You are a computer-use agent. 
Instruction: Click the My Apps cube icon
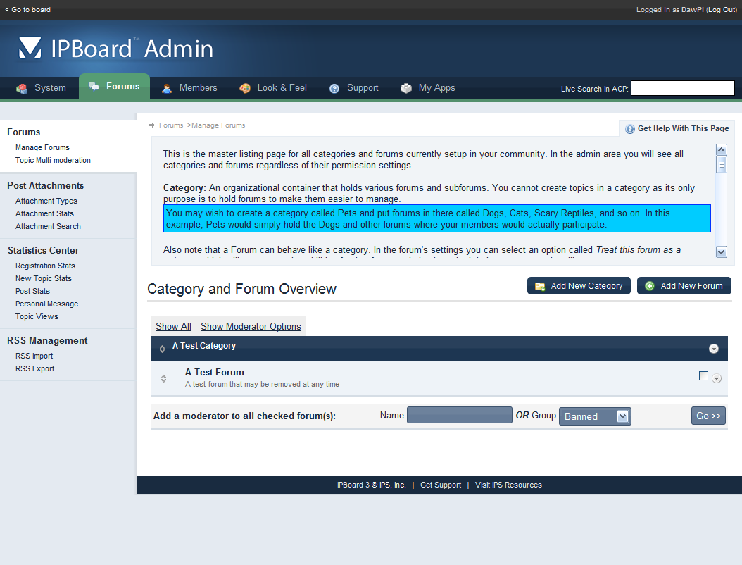(406, 88)
